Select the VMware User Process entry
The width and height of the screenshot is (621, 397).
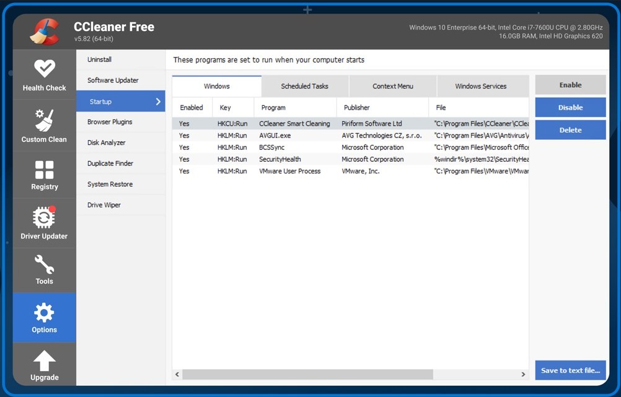pyautogui.click(x=351, y=171)
